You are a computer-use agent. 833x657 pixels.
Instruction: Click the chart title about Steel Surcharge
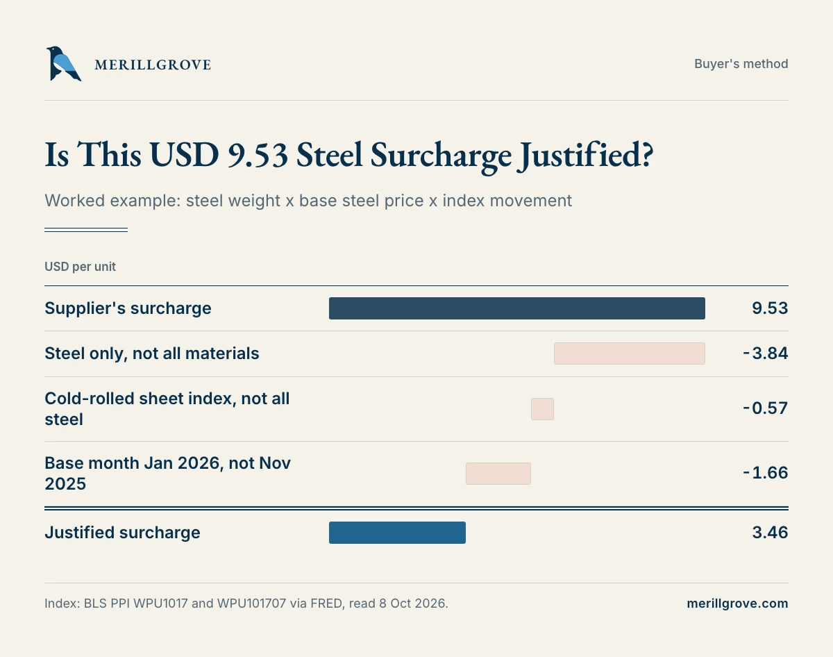point(349,155)
